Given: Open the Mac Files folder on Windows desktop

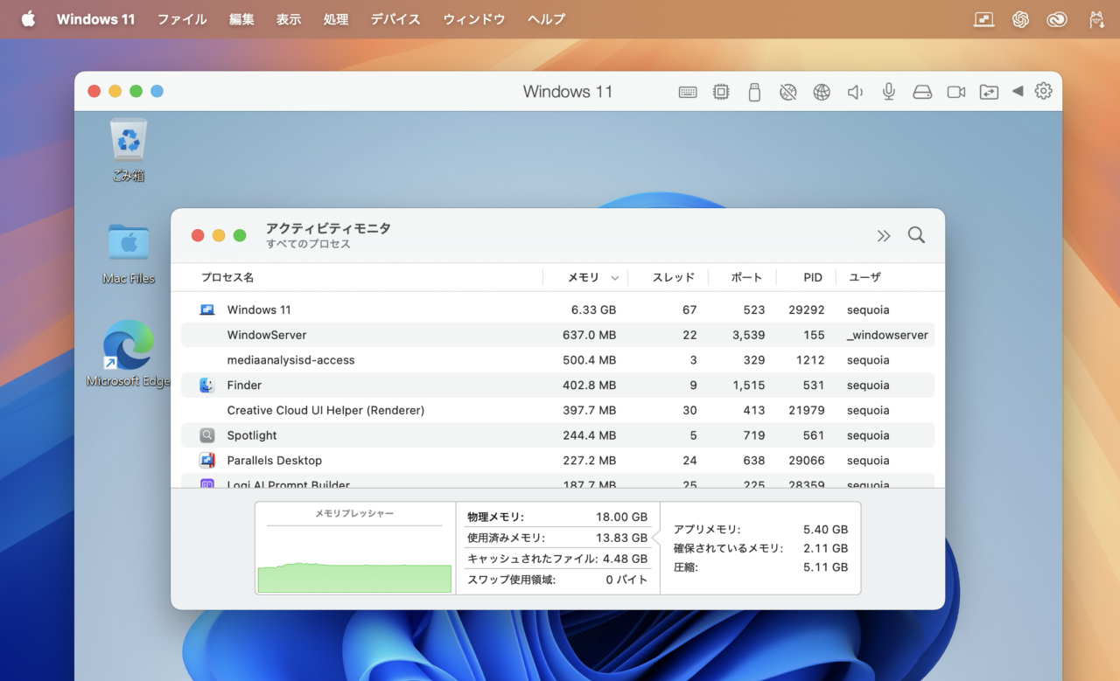Looking at the screenshot, I should (129, 254).
